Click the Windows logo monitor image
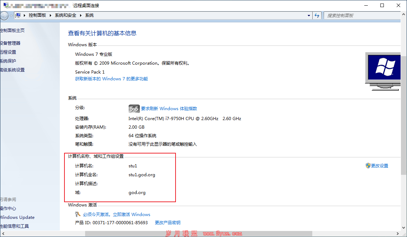This screenshot has width=407, height=237. [x=383, y=71]
